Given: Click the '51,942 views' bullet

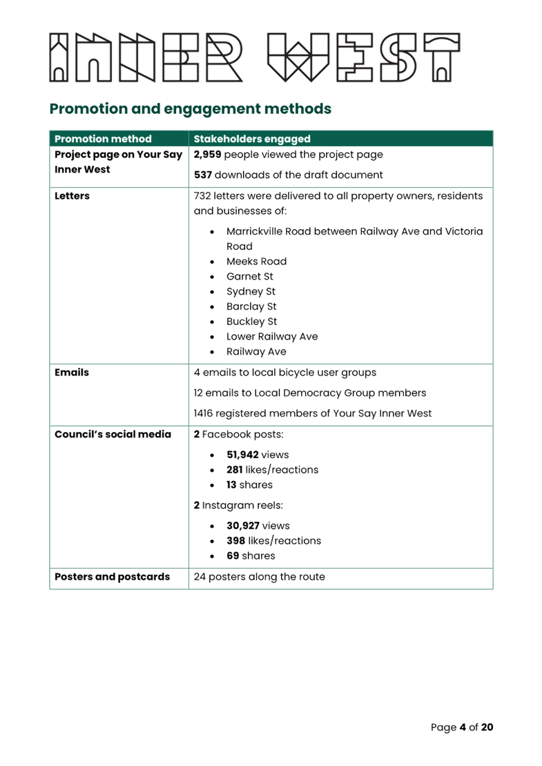Looking at the screenshot, I should [258, 455].
